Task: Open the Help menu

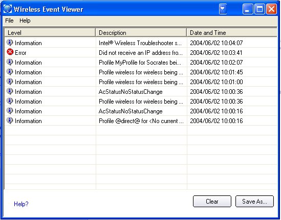Action: (25, 21)
